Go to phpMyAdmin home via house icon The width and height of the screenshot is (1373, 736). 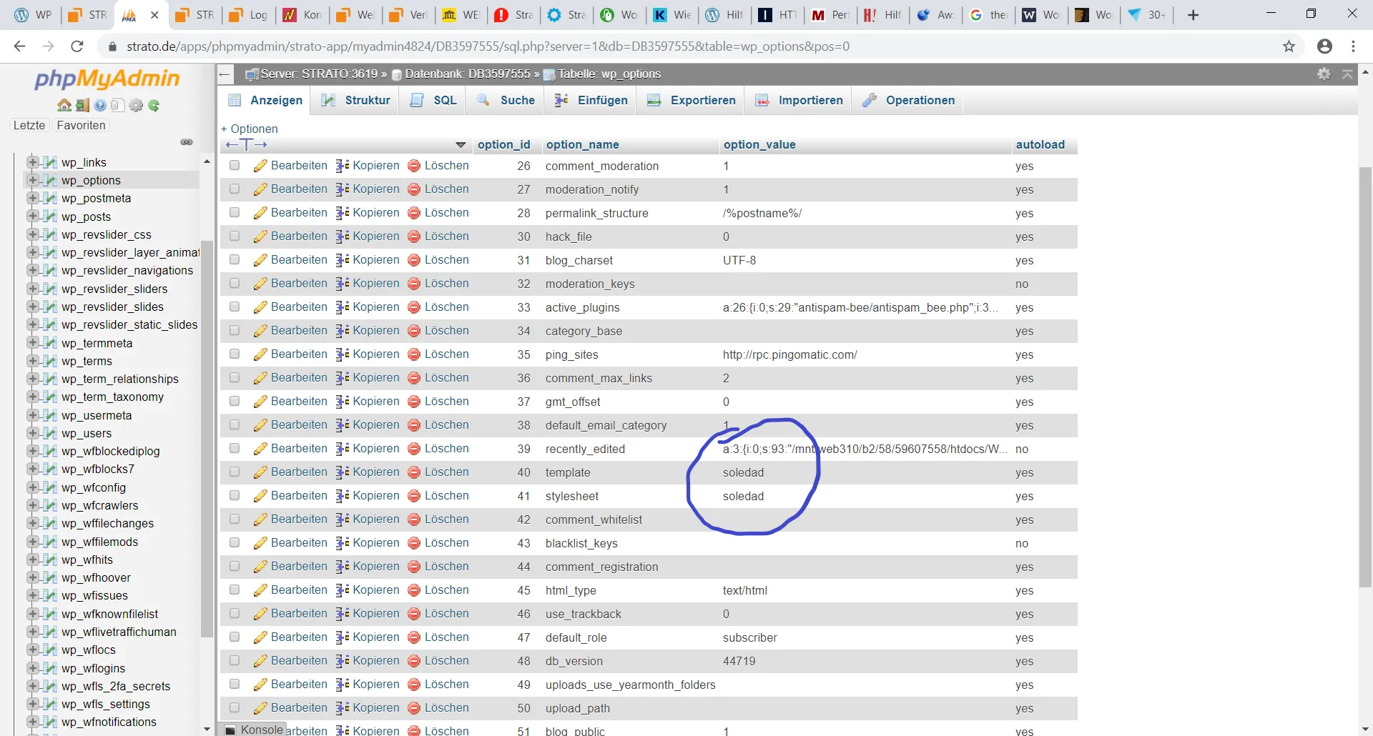click(x=64, y=105)
